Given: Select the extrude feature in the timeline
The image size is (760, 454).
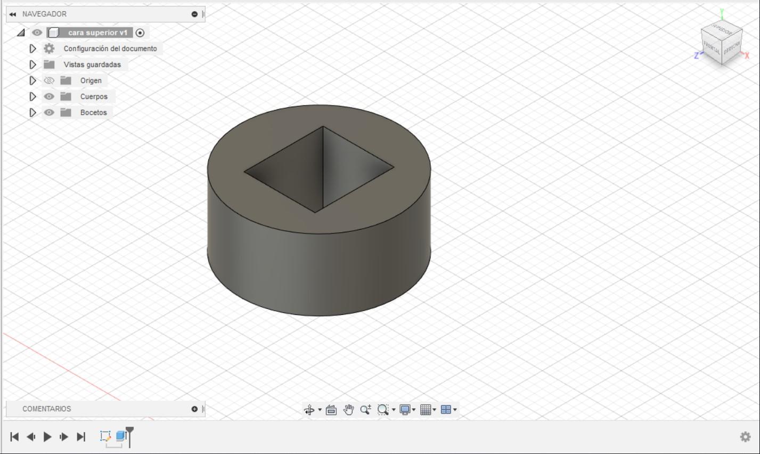Looking at the screenshot, I should [x=121, y=436].
